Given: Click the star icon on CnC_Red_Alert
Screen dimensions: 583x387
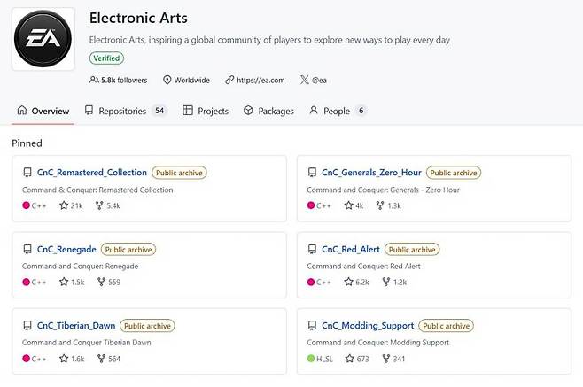Looking at the screenshot, I should [x=349, y=283].
